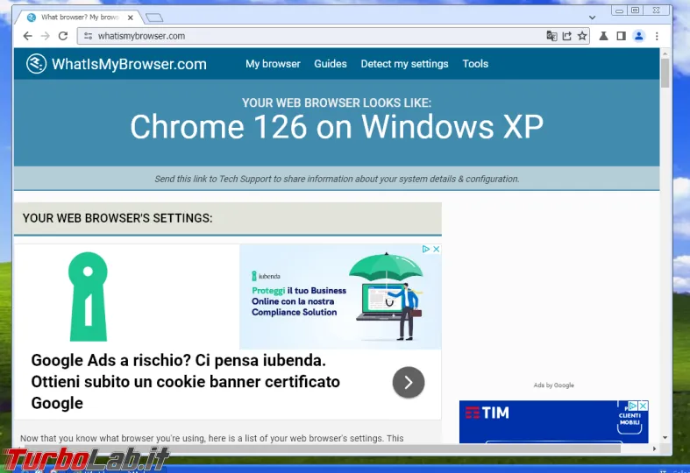Open Chrome three-dot menu

pos(657,36)
